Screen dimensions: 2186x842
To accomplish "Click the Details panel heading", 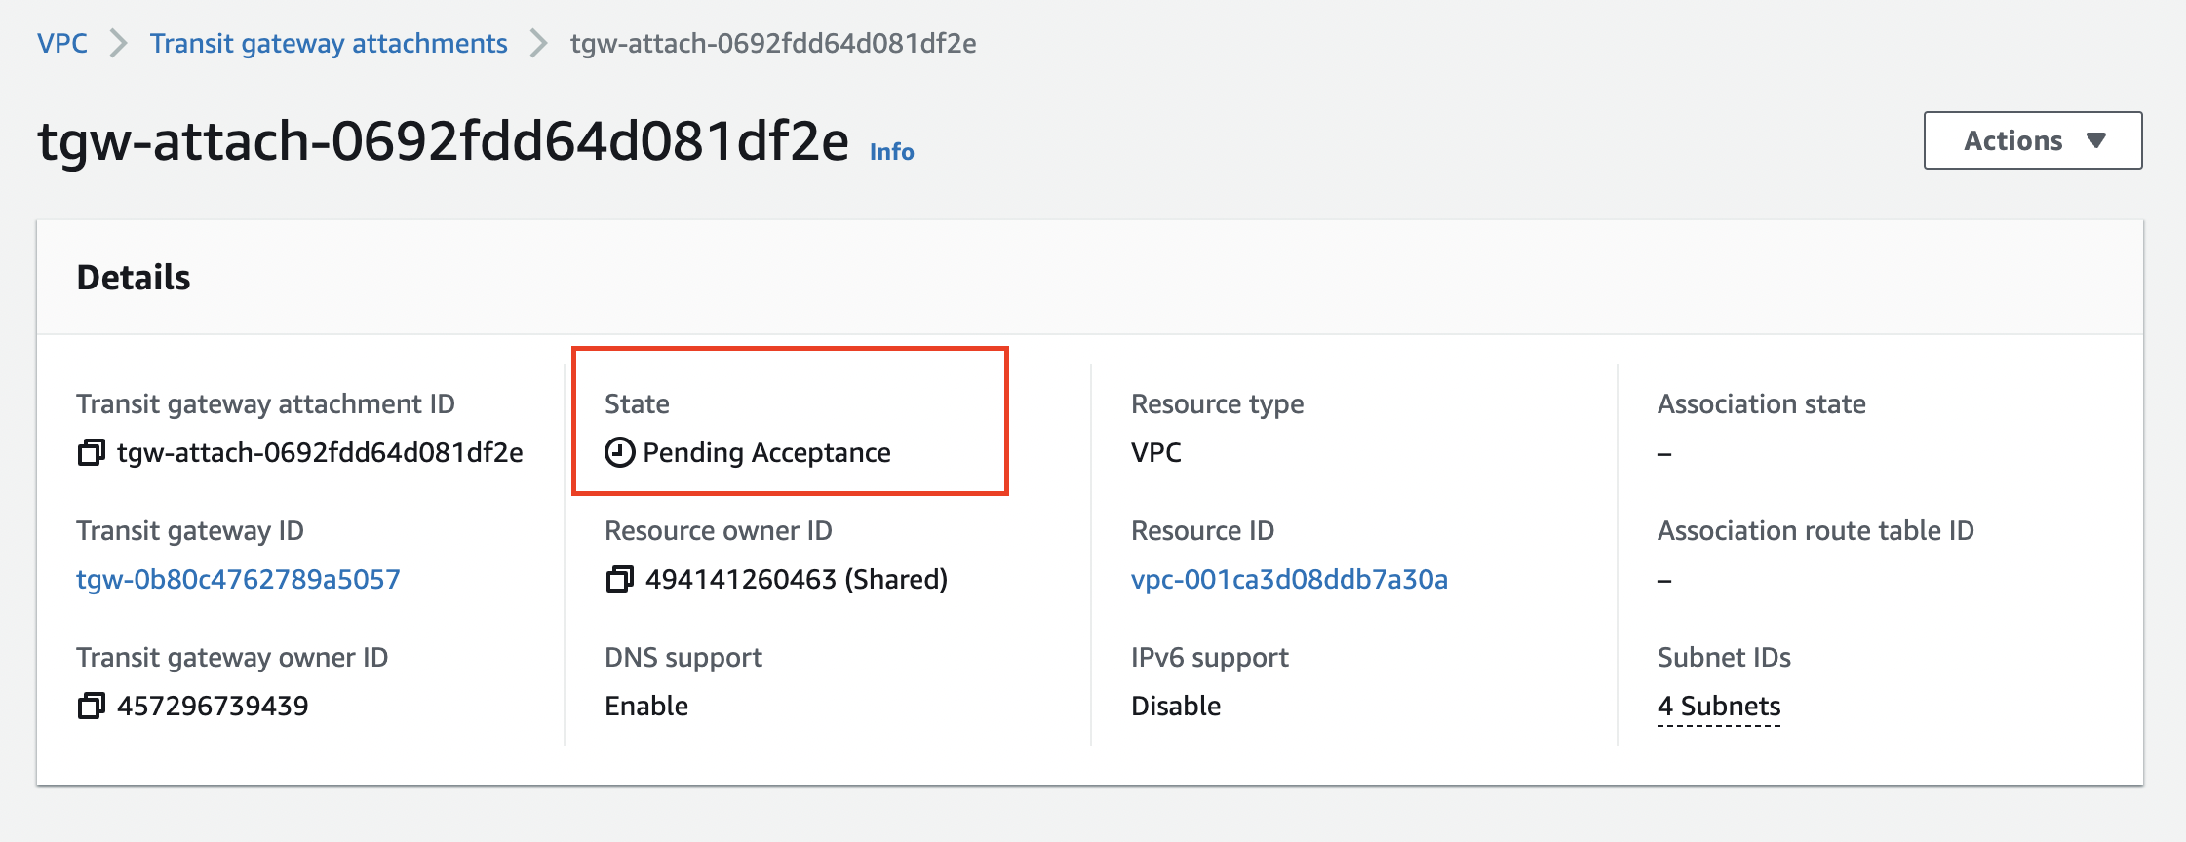I will (x=134, y=278).
